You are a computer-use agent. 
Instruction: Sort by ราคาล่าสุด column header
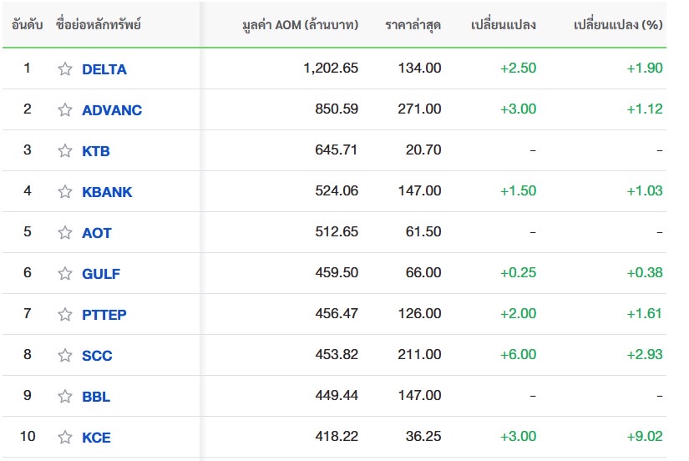pos(413,25)
